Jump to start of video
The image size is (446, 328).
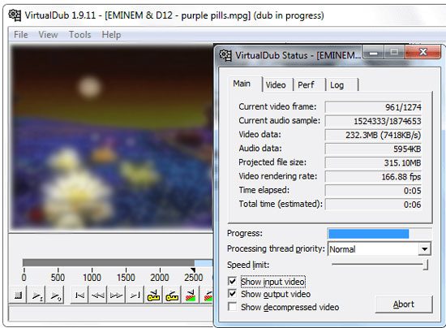(x=79, y=296)
